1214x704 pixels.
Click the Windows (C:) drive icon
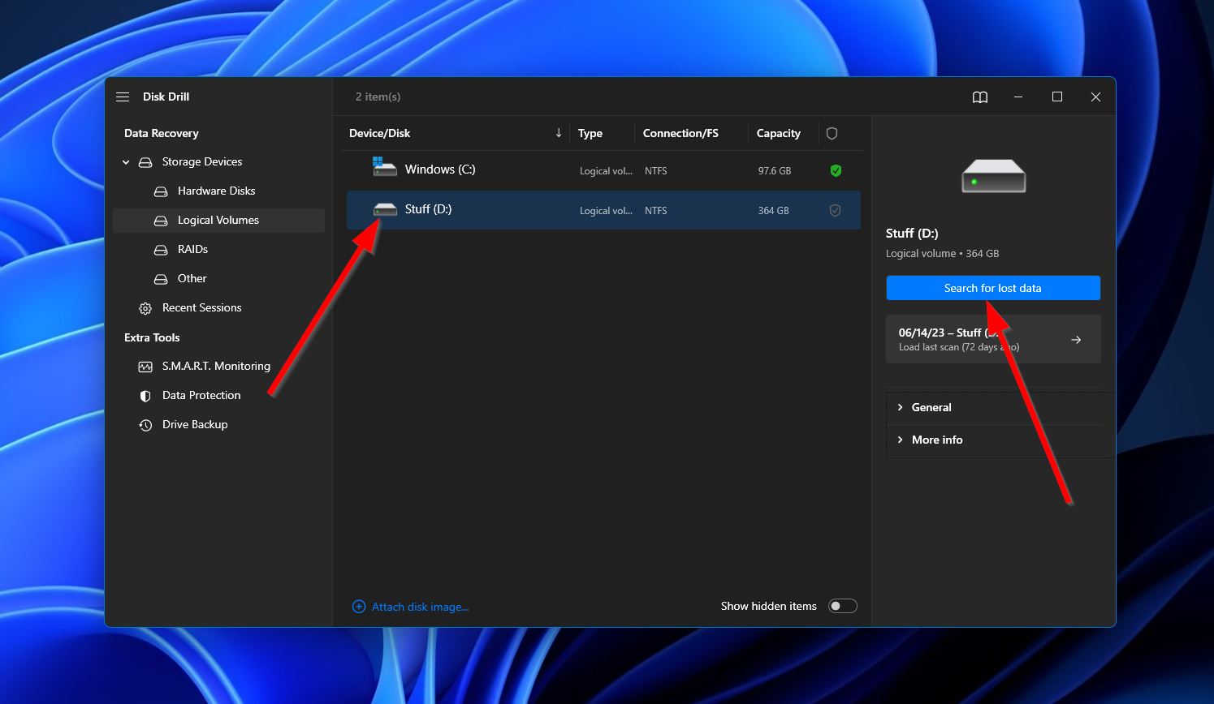(x=384, y=167)
